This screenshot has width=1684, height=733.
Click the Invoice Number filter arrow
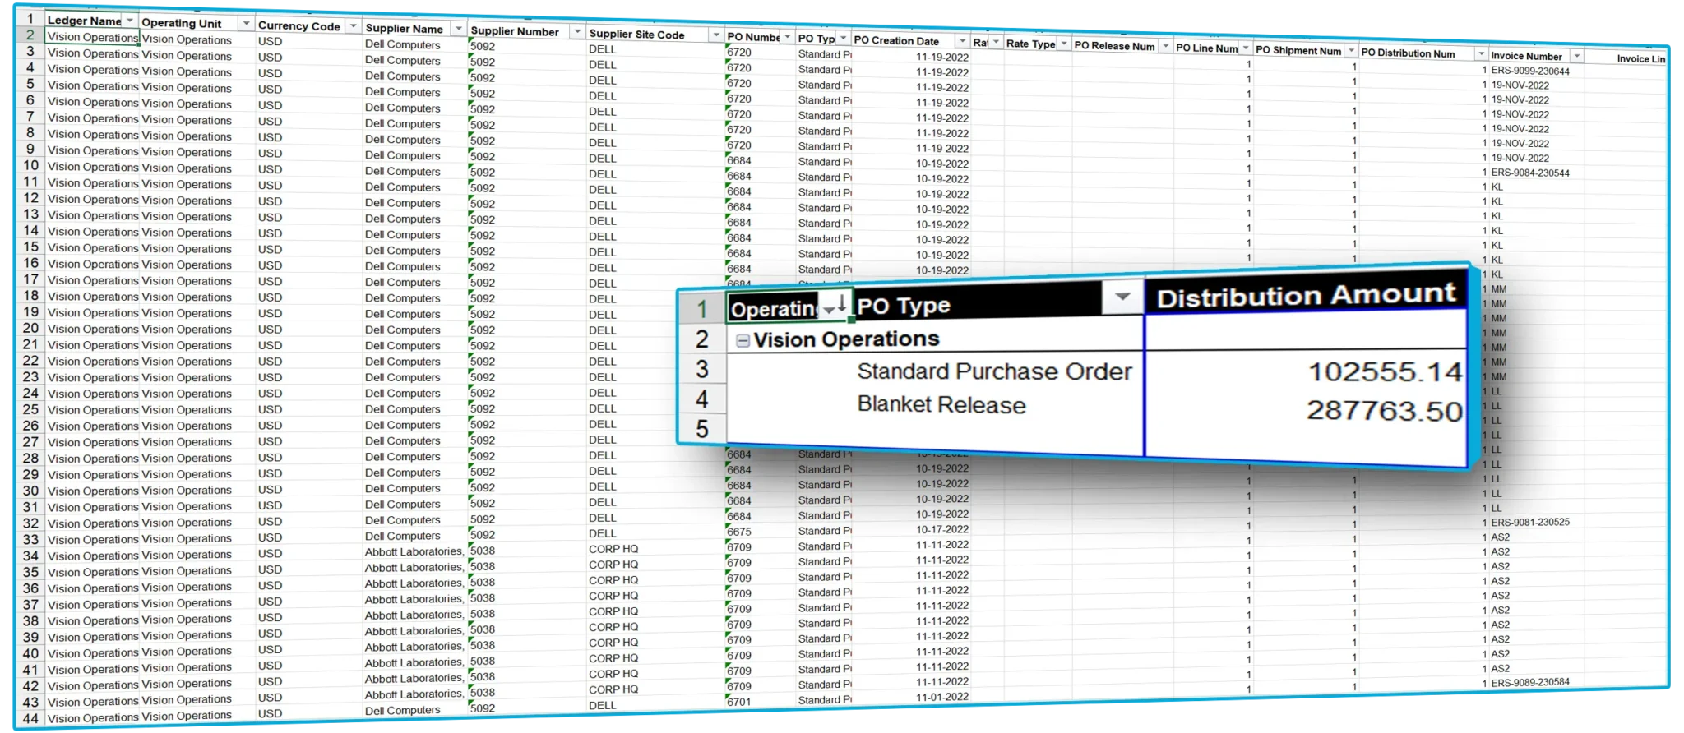coord(1576,56)
